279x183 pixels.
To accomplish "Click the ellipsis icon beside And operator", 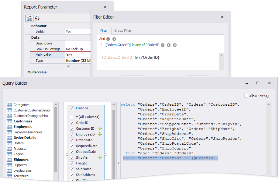I will [x=108, y=39].
